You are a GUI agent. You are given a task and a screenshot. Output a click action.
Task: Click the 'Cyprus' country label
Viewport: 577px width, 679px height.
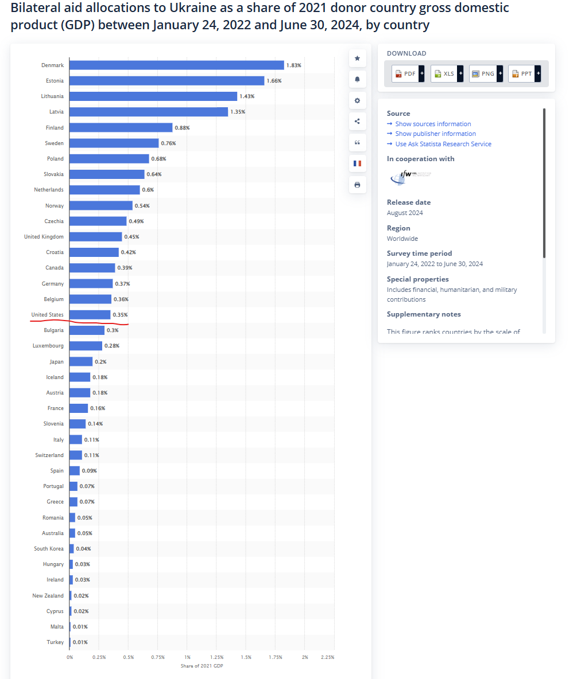coord(55,611)
